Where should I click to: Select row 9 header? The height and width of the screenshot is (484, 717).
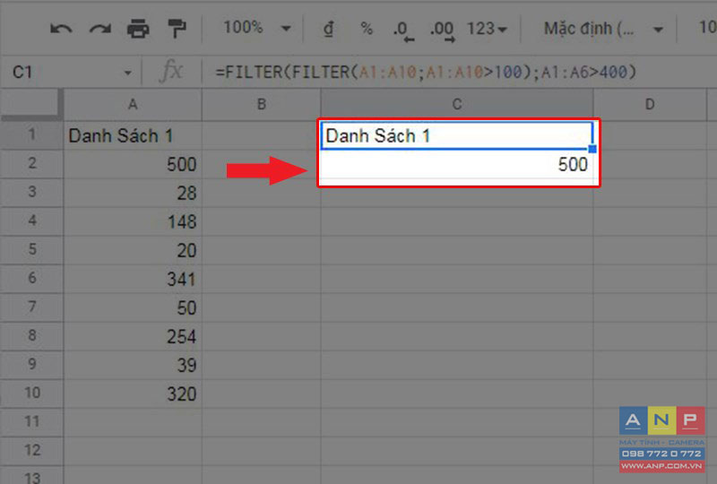(x=31, y=365)
